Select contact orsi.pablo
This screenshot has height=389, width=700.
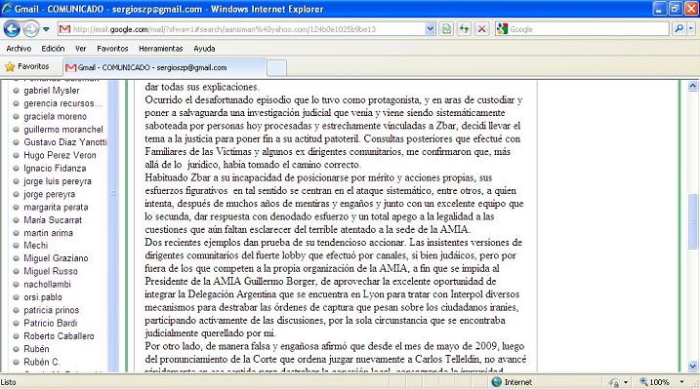[x=43, y=296]
